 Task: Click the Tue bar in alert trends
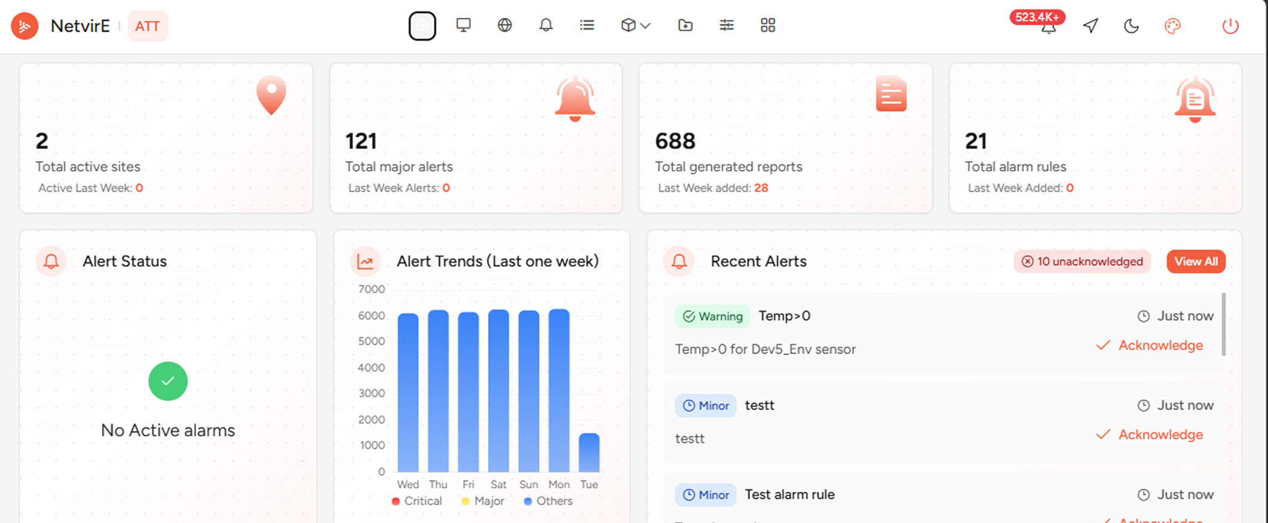pos(589,453)
